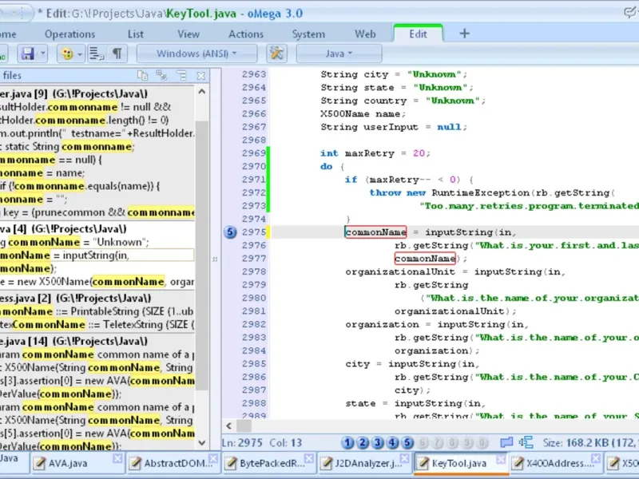This screenshot has height=479, width=639.
Task: Jump to bookmark 3 in status bar
Action: pos(378,442)
